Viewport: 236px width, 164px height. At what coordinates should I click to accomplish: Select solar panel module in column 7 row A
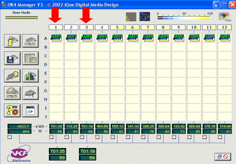coord(148,38)
